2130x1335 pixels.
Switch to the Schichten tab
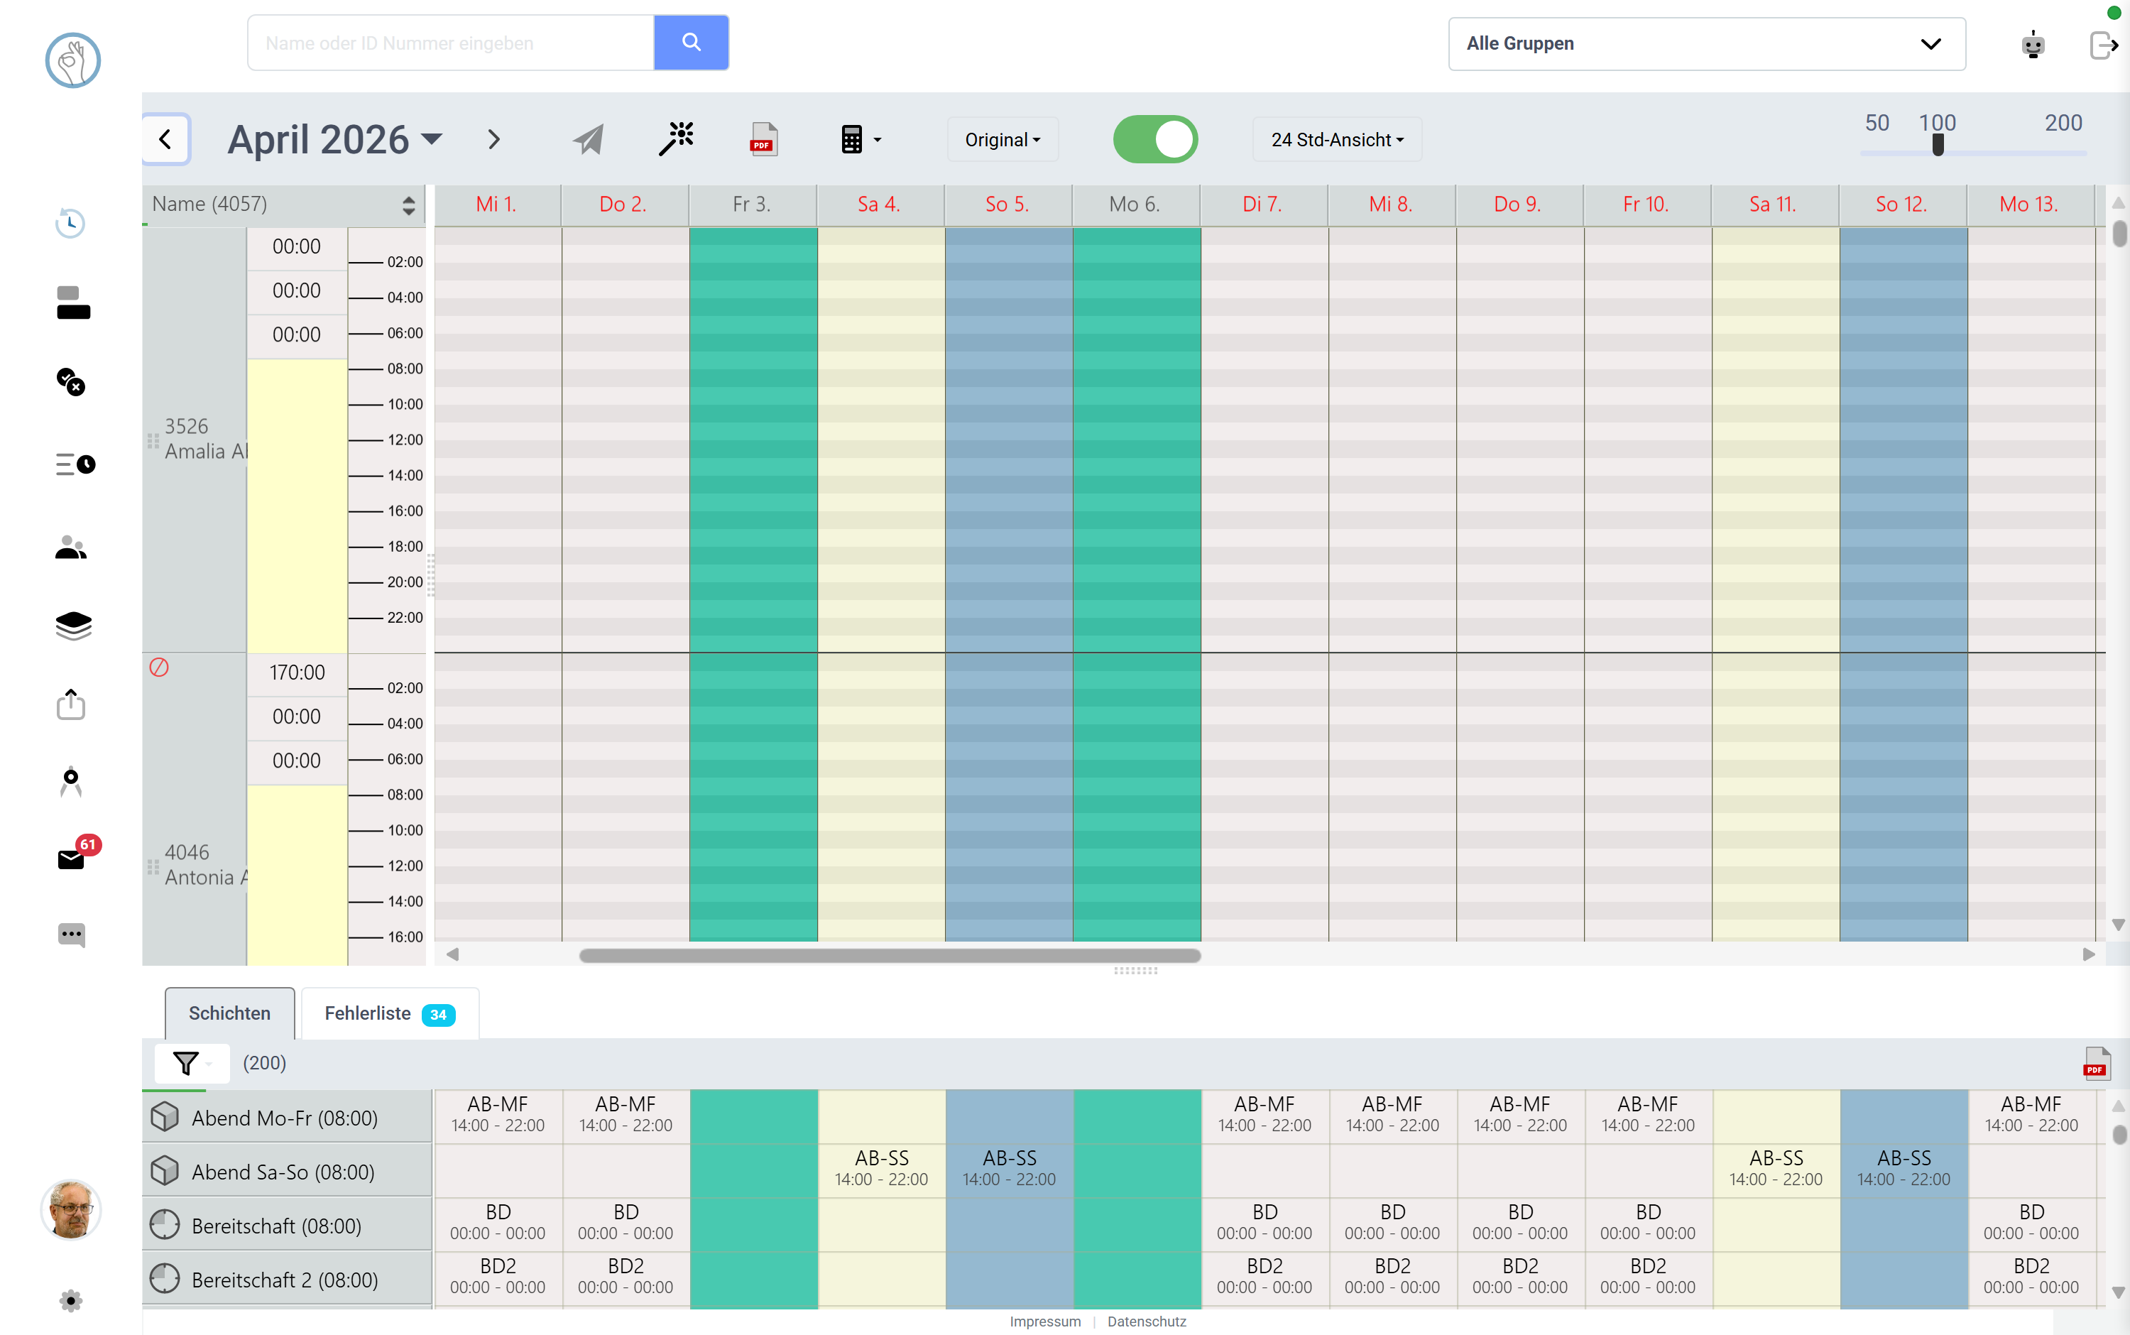229,1013
